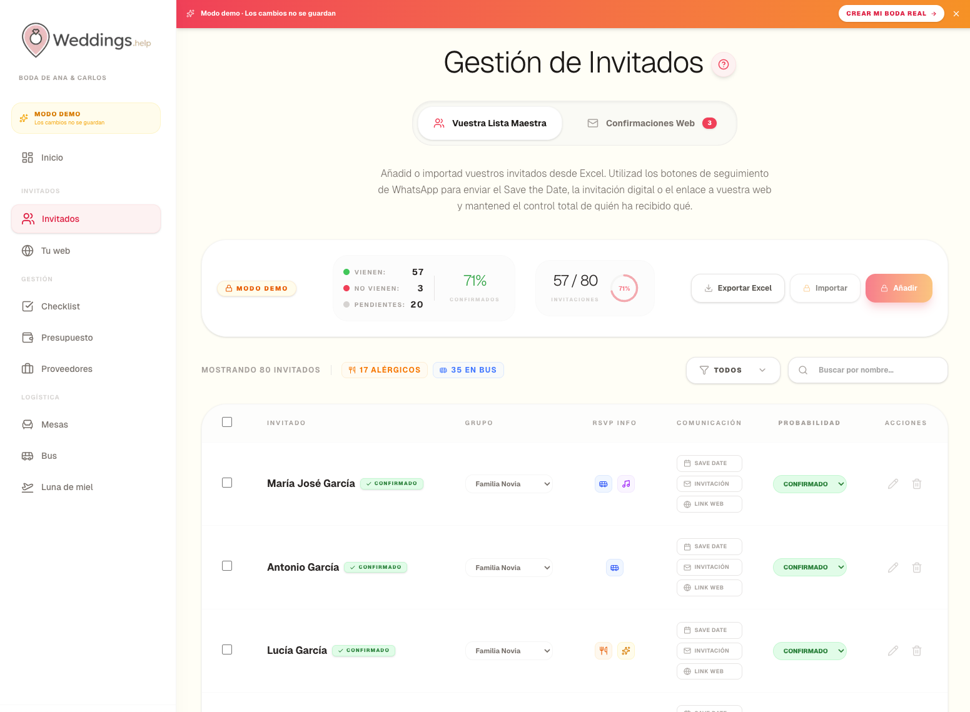Screen dimensions: 970x712
Task: Click the help question mark icon
Action: coord(724,64)
